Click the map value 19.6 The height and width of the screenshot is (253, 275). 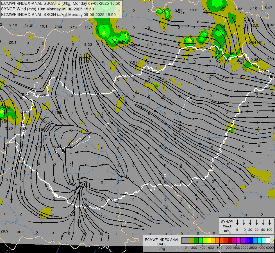click(x=194, y=10)
